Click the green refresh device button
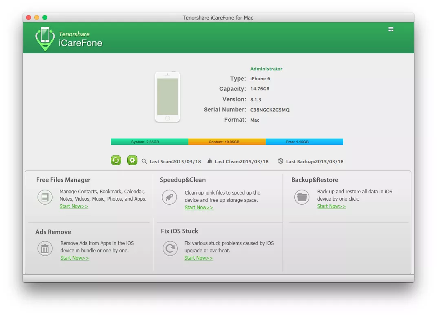The image size is (437, 315). pos(116,160)
